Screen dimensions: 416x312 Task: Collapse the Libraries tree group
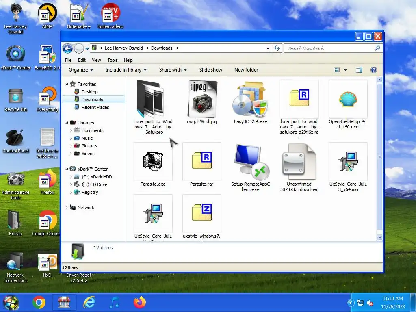point(67,123)
